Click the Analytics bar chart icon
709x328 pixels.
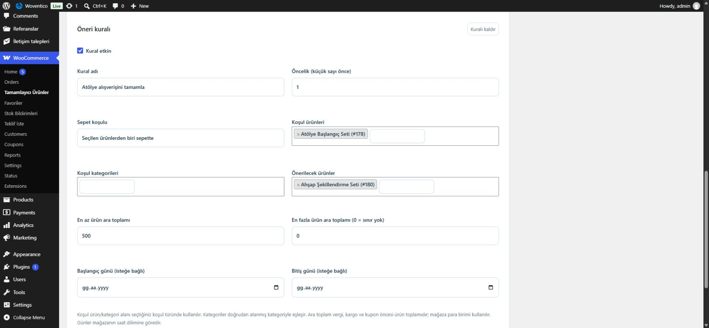pos(7,225)
